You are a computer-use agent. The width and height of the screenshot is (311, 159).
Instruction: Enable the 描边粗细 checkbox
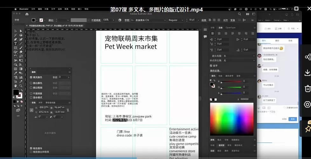click(31, 88)
